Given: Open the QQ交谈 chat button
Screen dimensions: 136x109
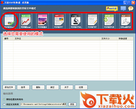Looking at the screenshot, I should (112, 9).
